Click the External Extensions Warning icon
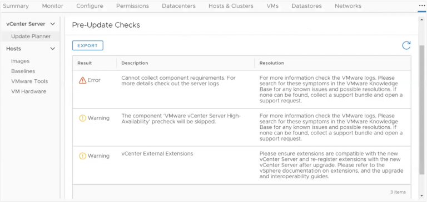Viewport: 427px width, 202px height. (x=82, y=156)
